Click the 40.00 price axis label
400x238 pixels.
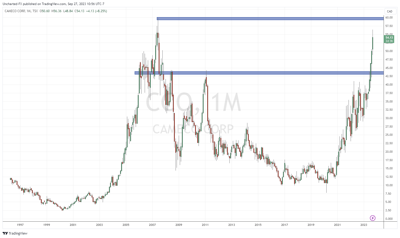coord(389,85)
